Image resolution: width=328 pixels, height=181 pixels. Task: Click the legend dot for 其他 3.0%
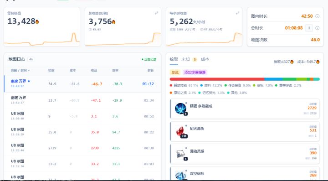tap(228, 93)
